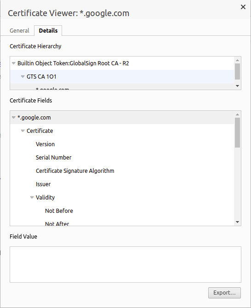Click the Export... button
This screenshot has width=251, height=308.
(x=224, y=293)
